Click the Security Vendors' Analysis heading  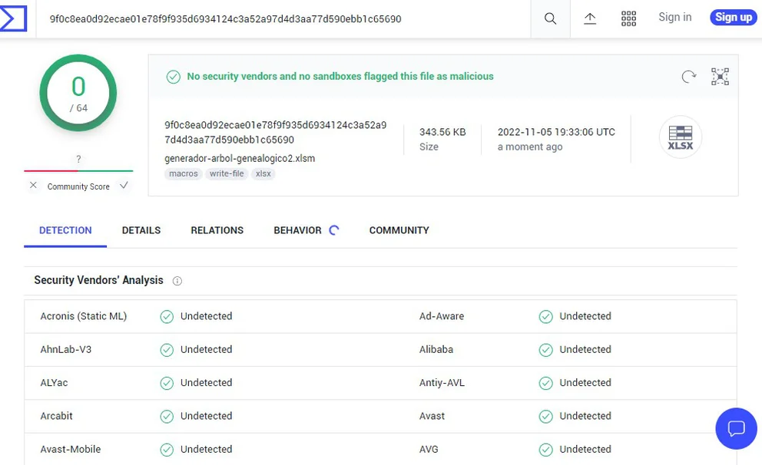pyautogui.click(x=98, y=281)
